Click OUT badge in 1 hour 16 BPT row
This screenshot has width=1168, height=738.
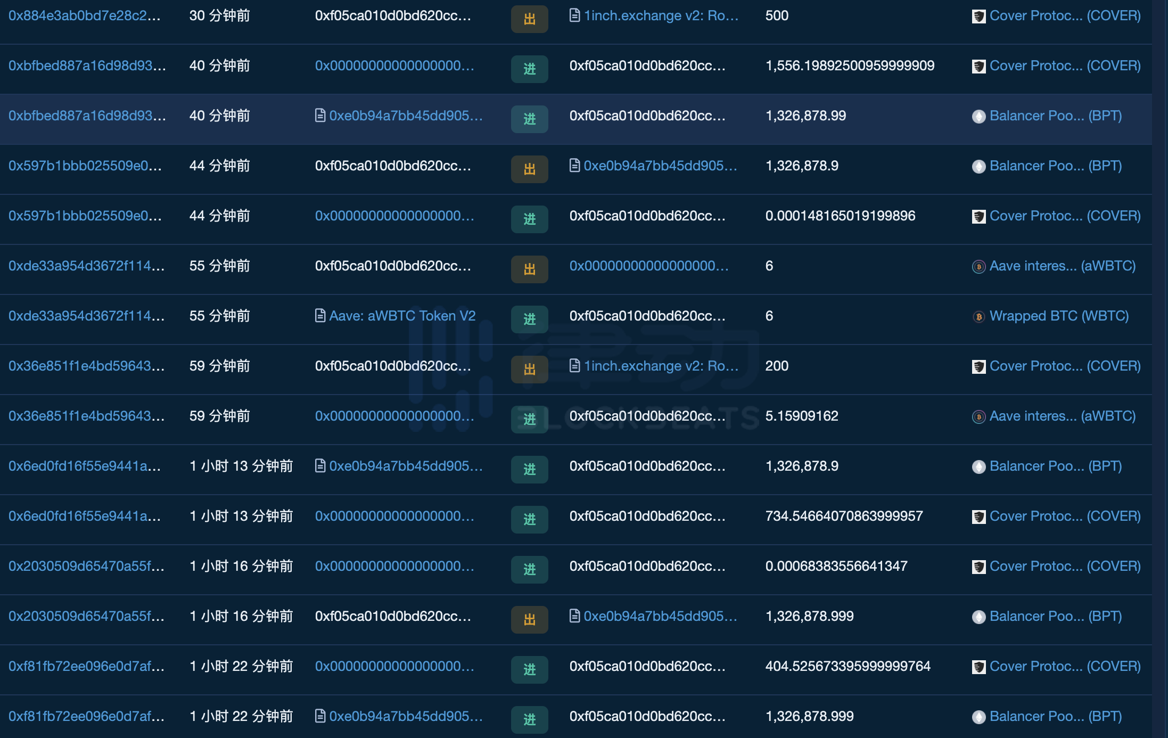click(530, 620)
